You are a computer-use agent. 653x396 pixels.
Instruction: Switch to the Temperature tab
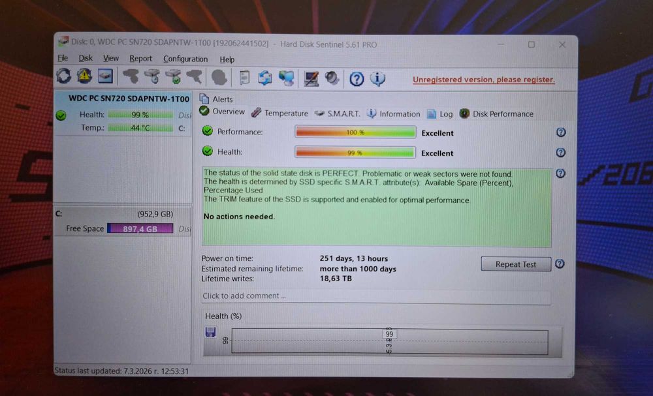tap(280, 113)
